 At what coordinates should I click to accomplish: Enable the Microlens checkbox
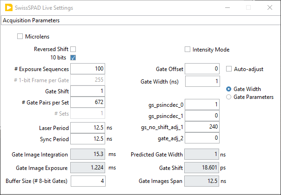[20, 36]
